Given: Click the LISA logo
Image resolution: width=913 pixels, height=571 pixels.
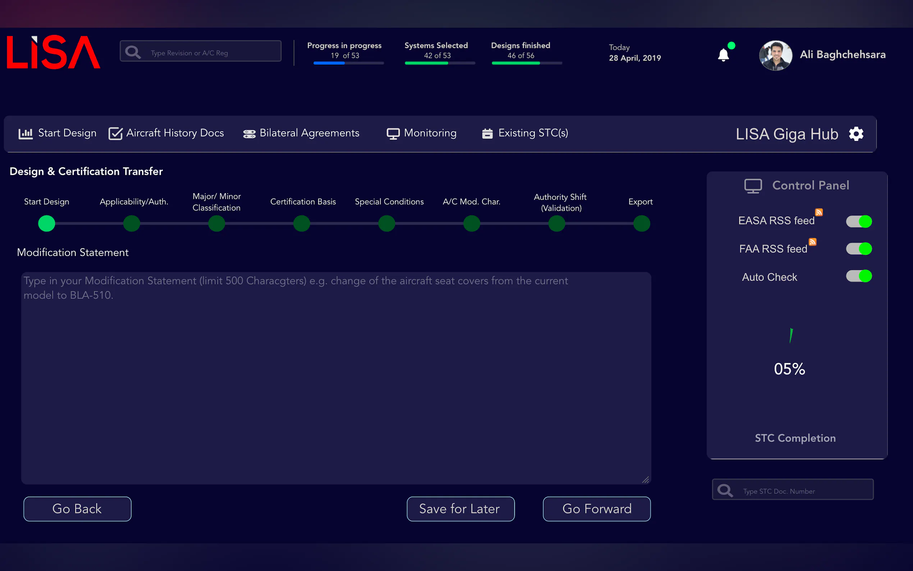Looking at the screenshot, I should [x=52, y=52].
